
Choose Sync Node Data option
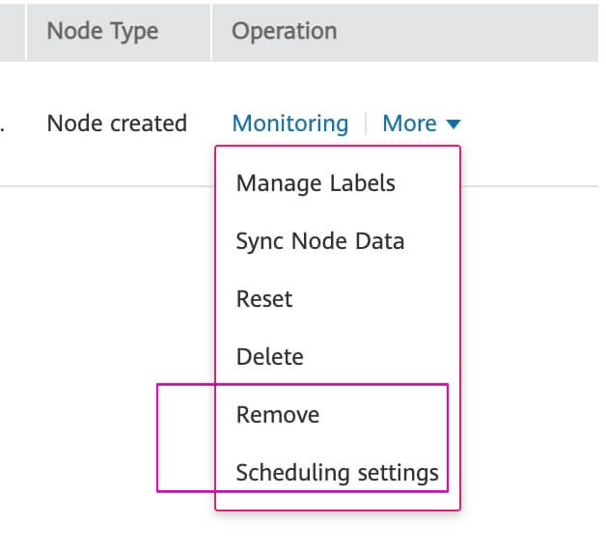(x=319, y=241)
